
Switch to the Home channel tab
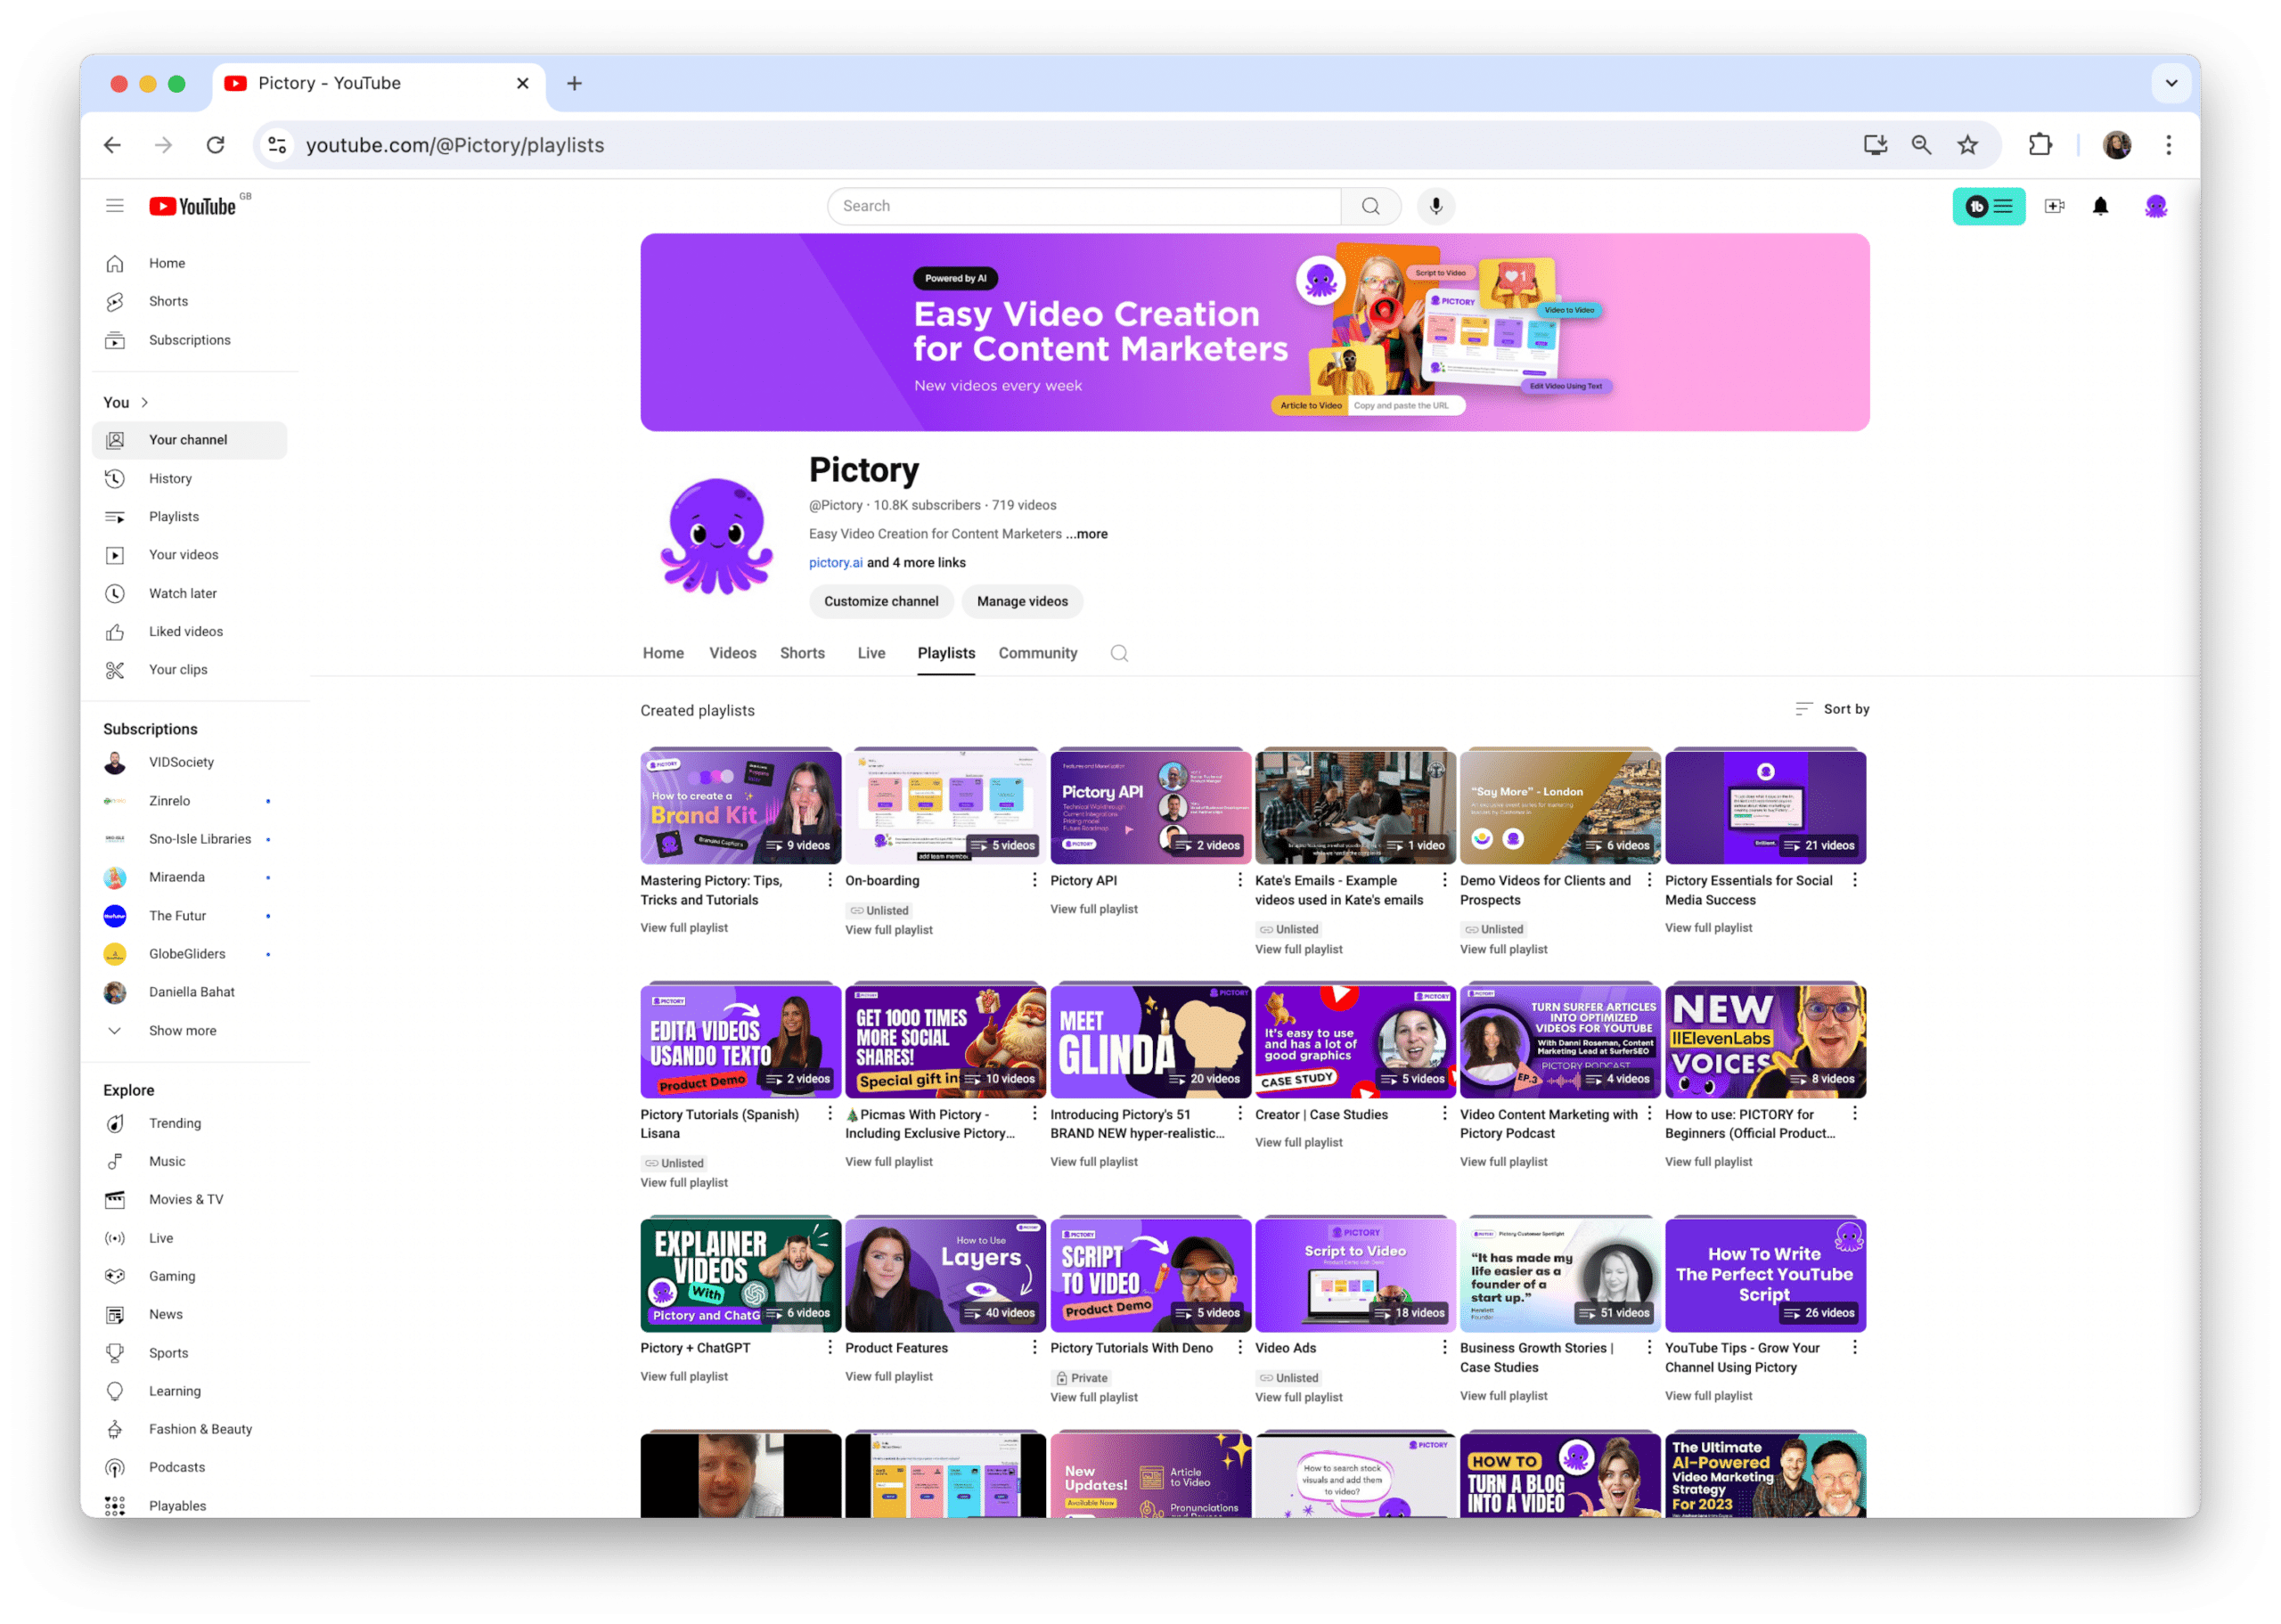pos(663,653)
